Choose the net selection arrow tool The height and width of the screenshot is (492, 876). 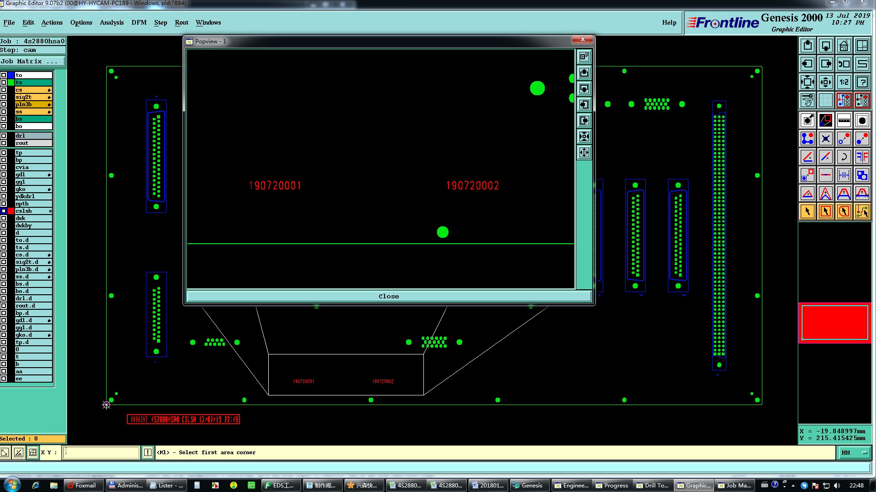coord(862,211)
